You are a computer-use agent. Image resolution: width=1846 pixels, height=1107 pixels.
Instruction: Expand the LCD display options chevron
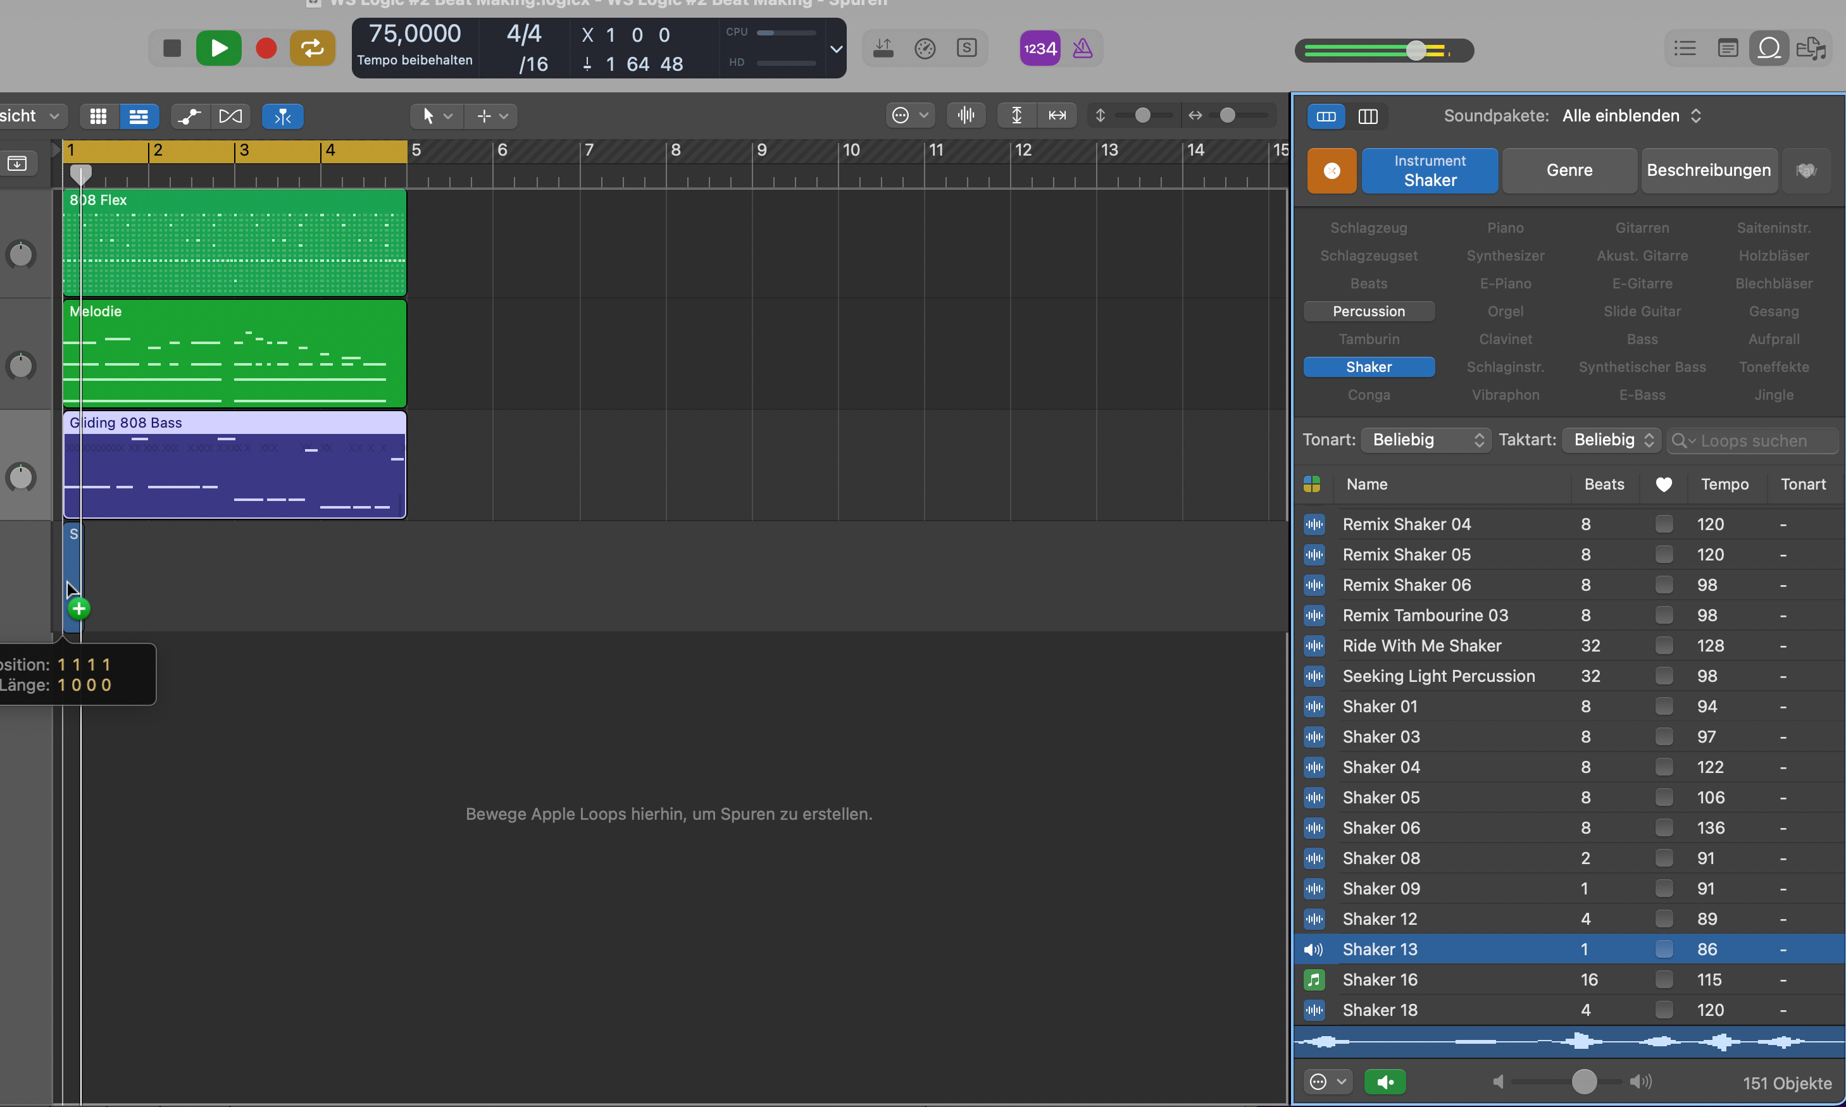836,49
